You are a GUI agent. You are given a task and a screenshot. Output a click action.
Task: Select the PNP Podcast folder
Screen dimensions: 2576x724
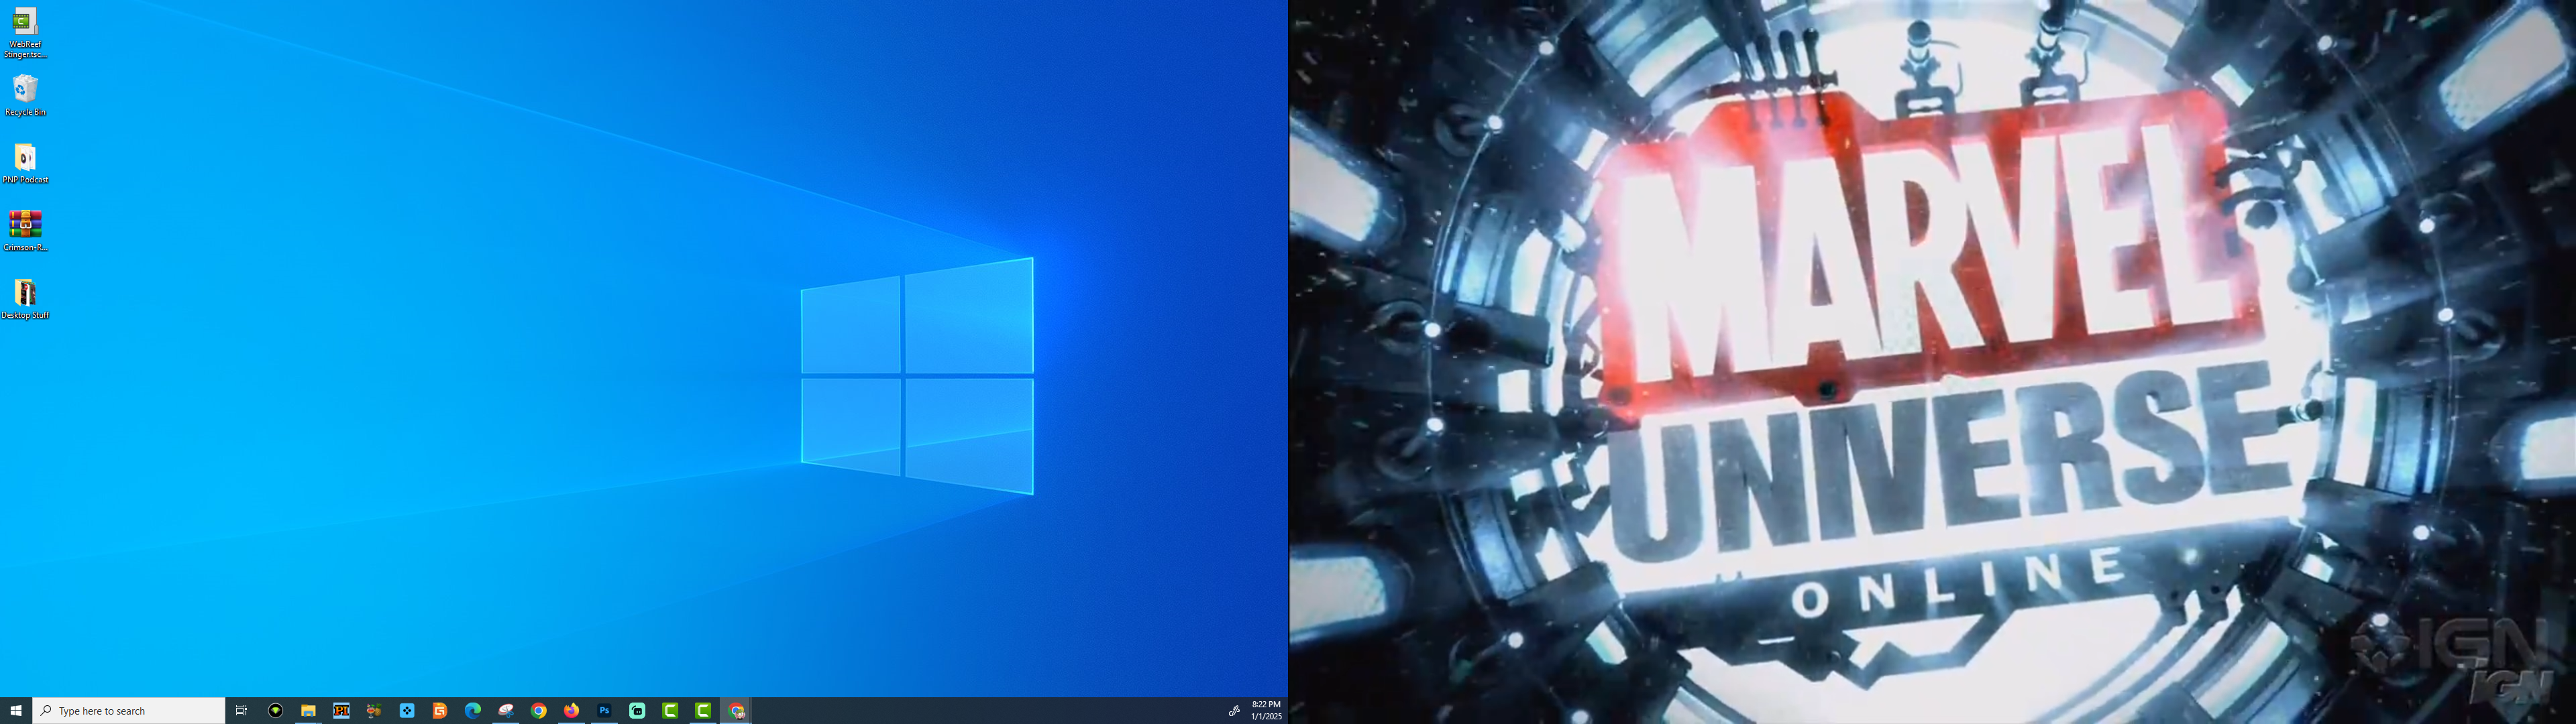pyautogui.click(x=25, y=163)
